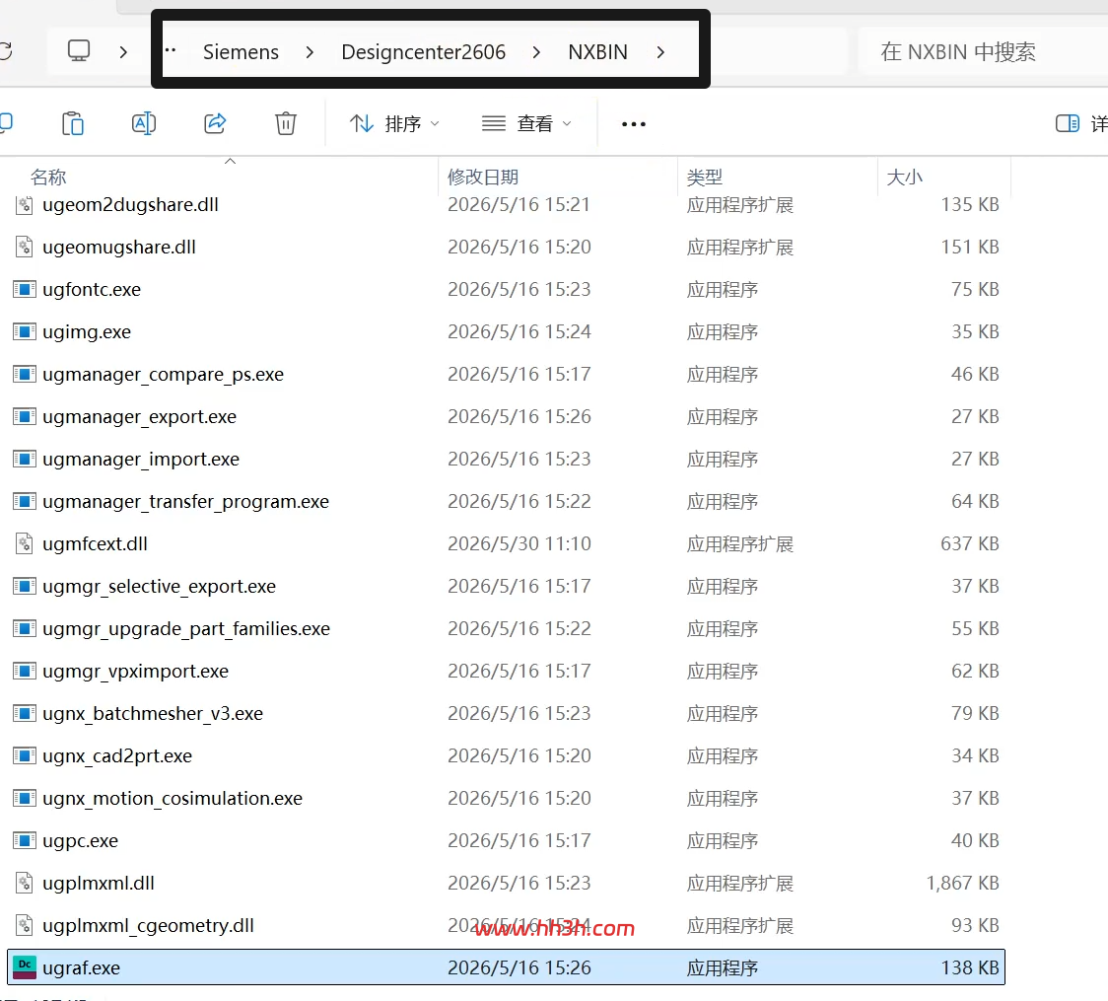
Task: Click the application icon of ugnx_batchmesher_v3.exe
Action: tap(25, 713)
